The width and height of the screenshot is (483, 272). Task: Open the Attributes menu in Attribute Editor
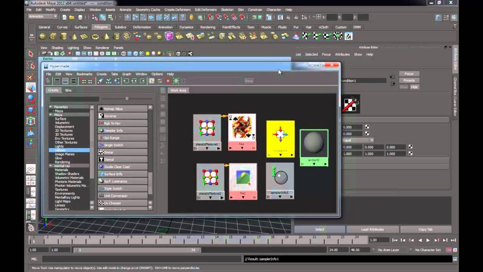coord(342,54)
